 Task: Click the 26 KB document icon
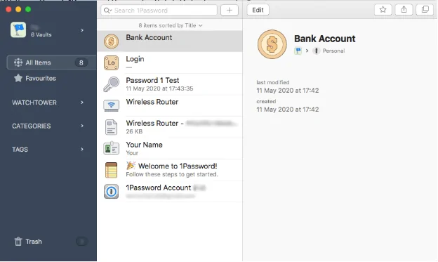tap(111, 127)
